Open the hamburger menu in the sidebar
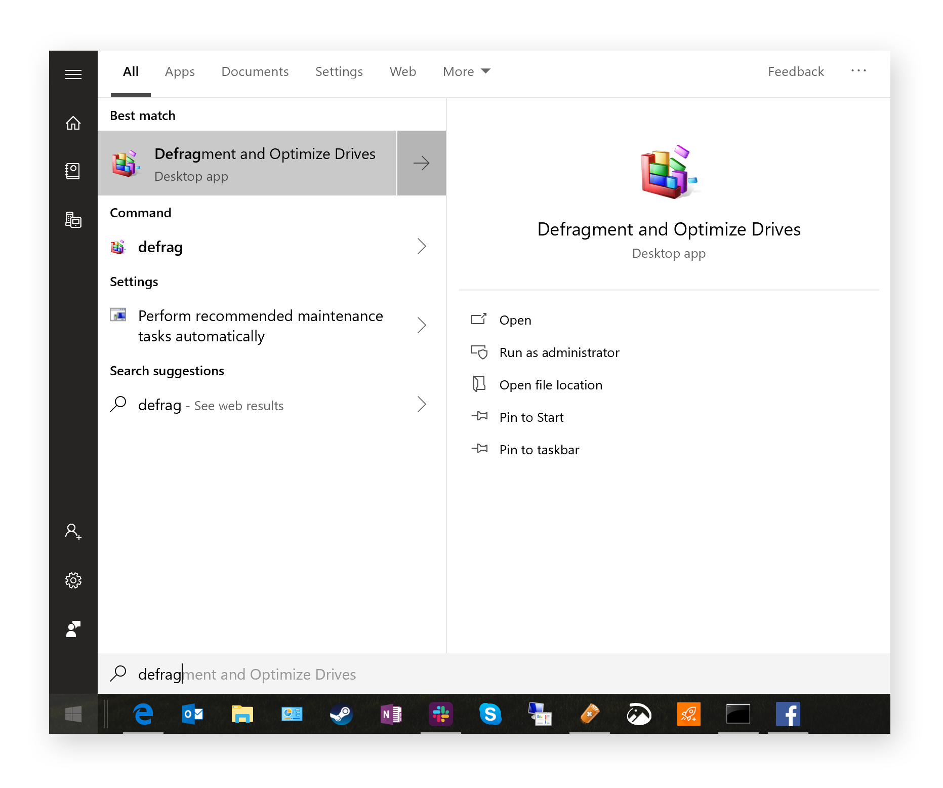 point(73,74)
